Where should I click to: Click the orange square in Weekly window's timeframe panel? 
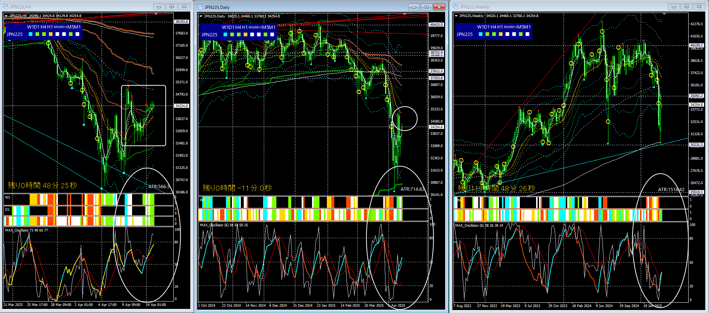pos(500,34)
